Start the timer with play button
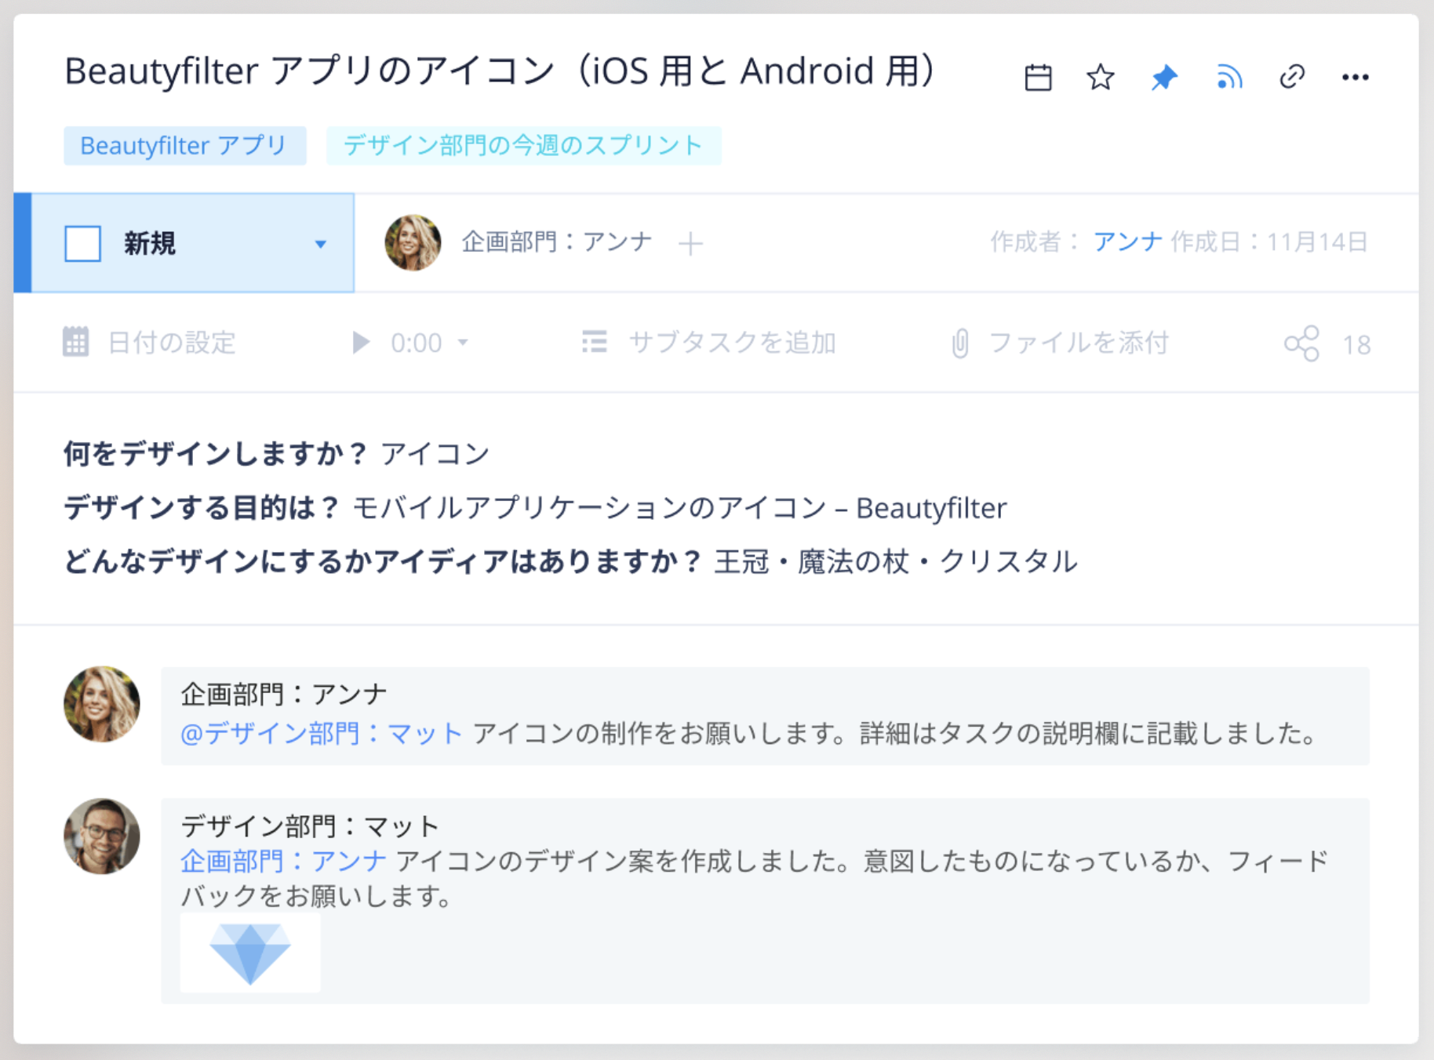Image resolution: width=1434 pixels, height=1060 pixels. (361, 343)
